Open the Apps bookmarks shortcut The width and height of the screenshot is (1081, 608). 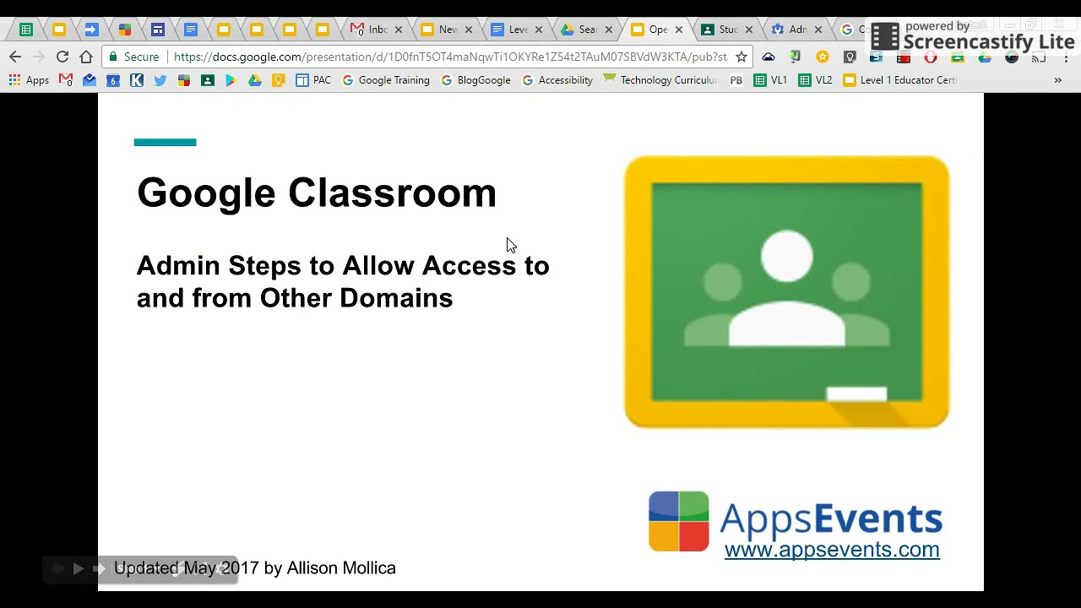29,80
